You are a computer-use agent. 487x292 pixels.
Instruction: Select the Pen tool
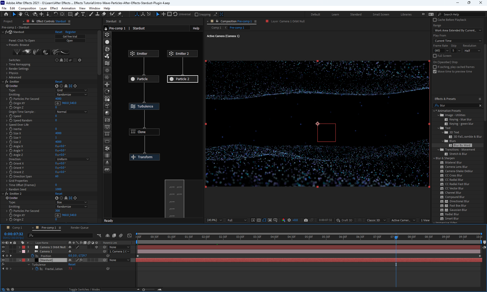coord(77,14)
